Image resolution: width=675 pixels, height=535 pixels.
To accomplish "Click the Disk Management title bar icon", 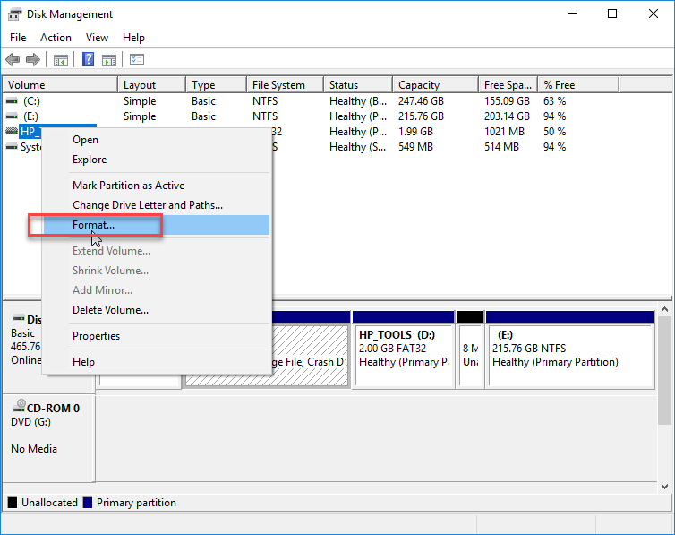I will click(x=14, y=13).
